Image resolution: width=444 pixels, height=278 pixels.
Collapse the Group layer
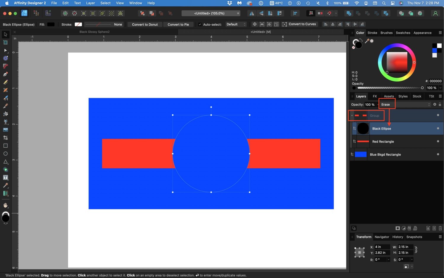point(352,116)
